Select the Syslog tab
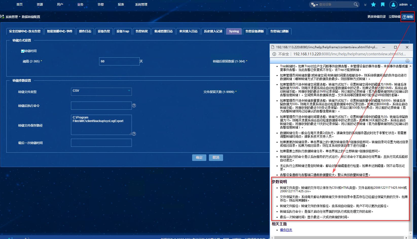This screenshot has width=417, height=239. (x=234, y=31)
